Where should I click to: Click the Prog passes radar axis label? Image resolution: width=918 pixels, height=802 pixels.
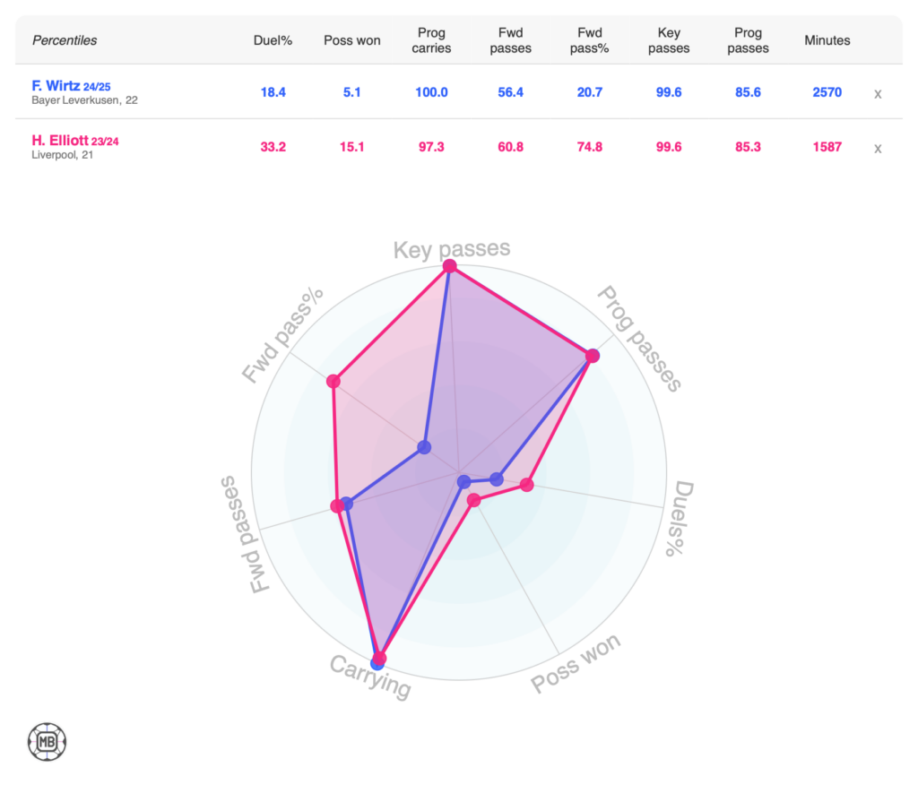640,339
